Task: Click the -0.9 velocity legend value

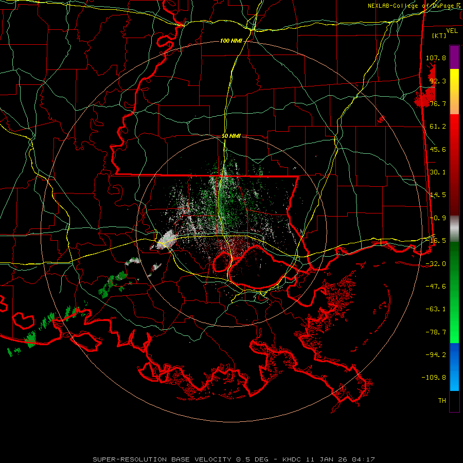Action: pyautogui.click(x=438, y=218)
